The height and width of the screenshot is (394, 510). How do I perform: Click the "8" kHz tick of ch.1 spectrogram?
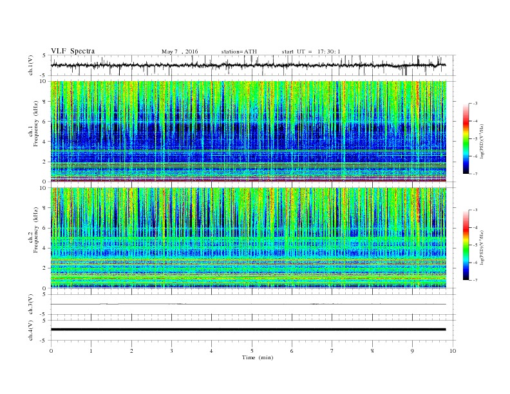click(45, 102)
